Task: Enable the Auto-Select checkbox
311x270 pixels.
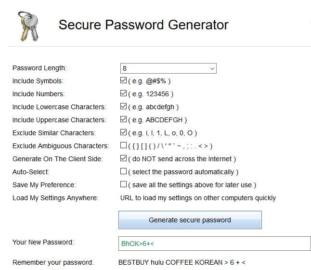Action: pos(123,171)
